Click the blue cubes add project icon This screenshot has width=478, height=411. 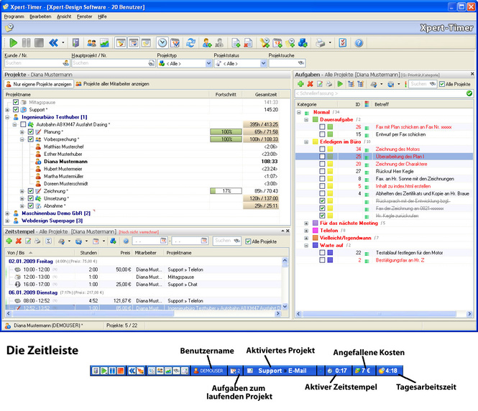(303, 43)
